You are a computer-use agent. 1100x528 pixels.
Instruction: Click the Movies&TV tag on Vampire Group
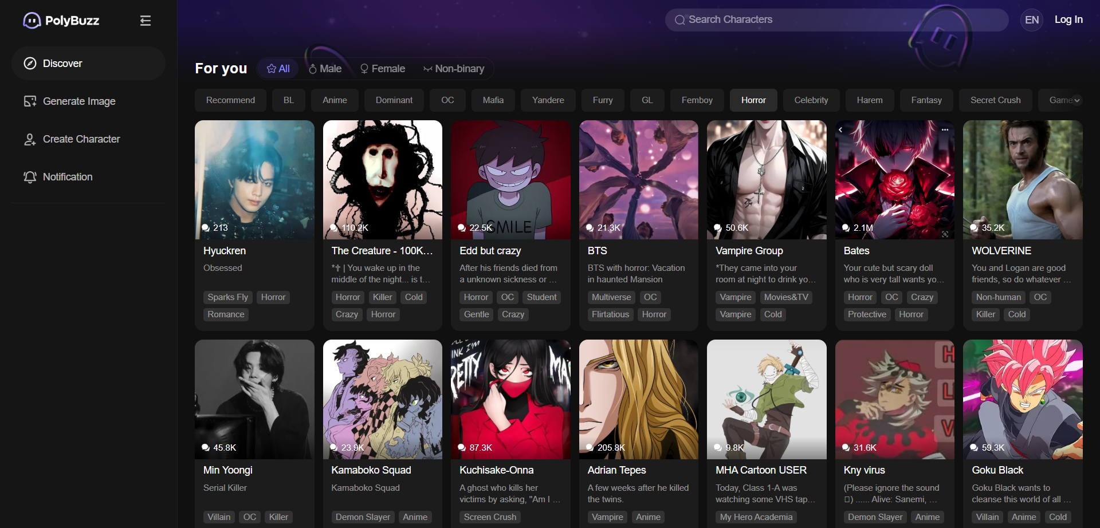pos(786,297)
